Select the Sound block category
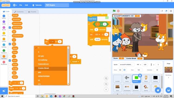This screenshot has height=98, width=174. point(4,28)
